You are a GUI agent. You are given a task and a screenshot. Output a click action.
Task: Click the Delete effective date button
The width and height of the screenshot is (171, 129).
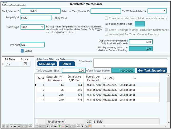tap(67, 64)
